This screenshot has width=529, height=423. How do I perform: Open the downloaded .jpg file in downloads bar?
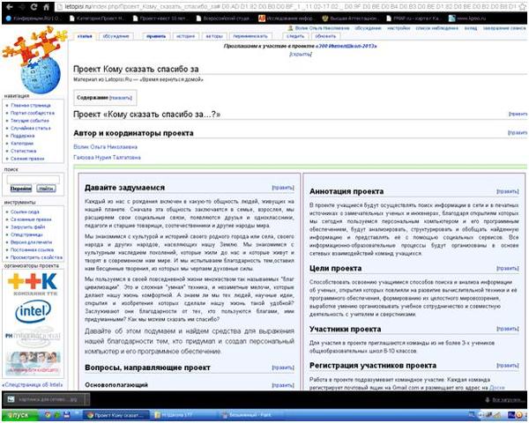(x=46, y=399)
